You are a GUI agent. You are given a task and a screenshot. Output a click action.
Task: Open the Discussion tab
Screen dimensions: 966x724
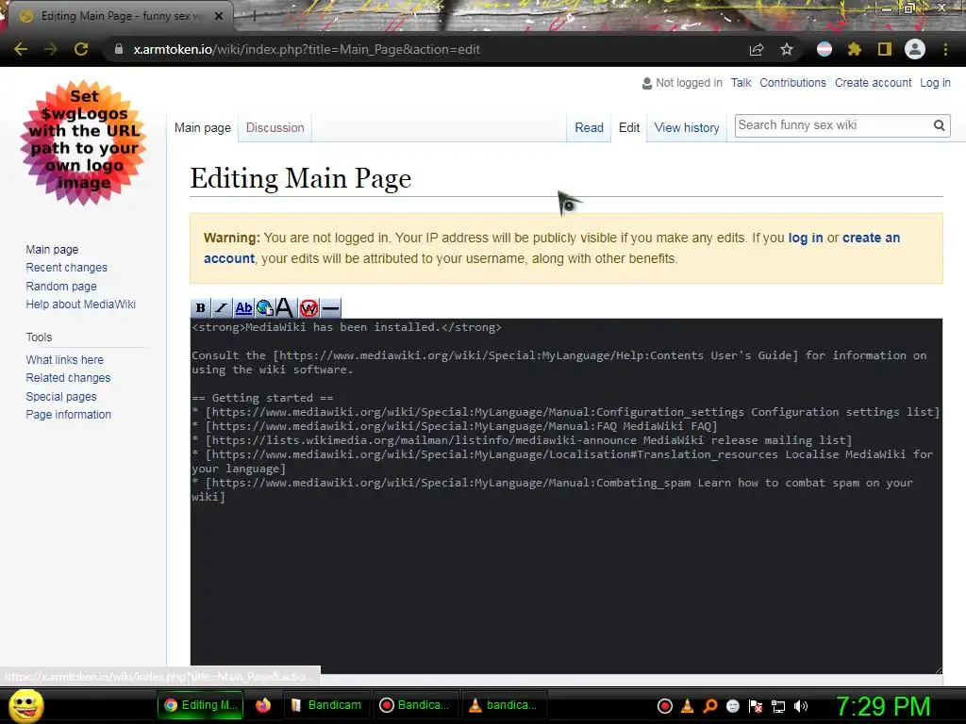[x=275, y=127]
